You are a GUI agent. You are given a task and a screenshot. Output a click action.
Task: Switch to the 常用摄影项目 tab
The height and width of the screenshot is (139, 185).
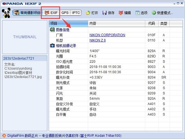[27, 13]
